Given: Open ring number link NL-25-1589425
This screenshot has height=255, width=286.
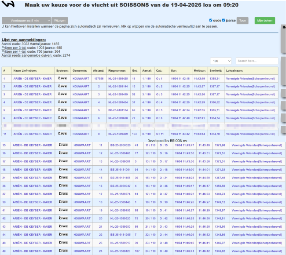Looking at the screenshot, I should tap(118, 79).
